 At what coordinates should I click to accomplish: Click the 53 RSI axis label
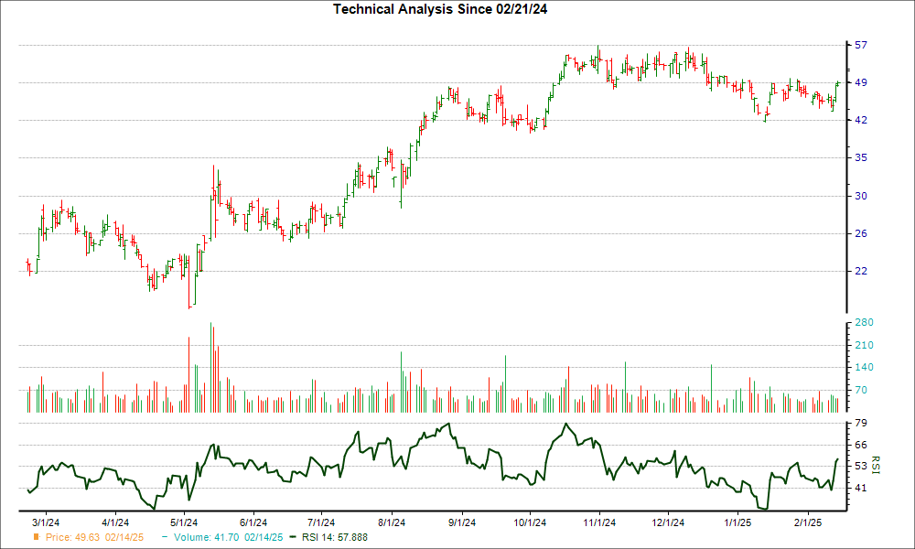[x=861, y=466]
